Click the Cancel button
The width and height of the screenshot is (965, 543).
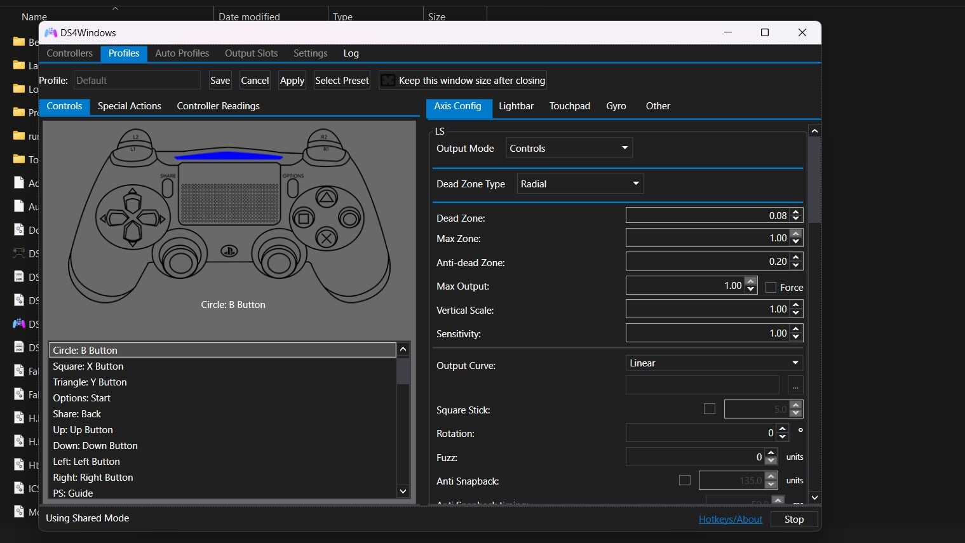click(255, 81)
